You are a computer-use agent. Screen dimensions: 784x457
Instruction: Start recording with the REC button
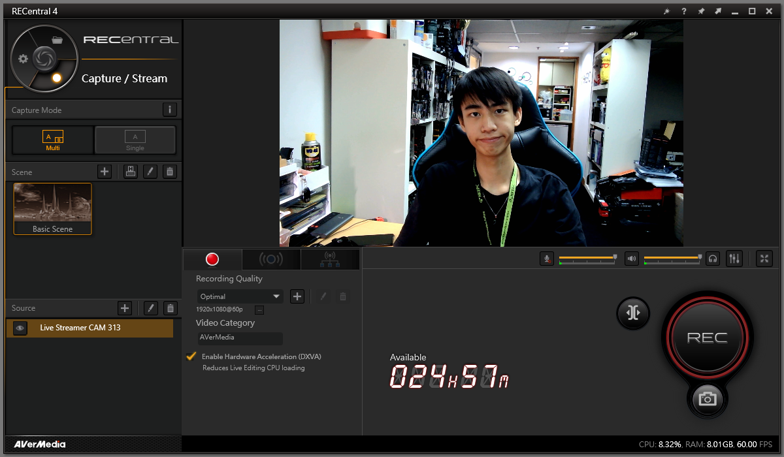point(707,338)
